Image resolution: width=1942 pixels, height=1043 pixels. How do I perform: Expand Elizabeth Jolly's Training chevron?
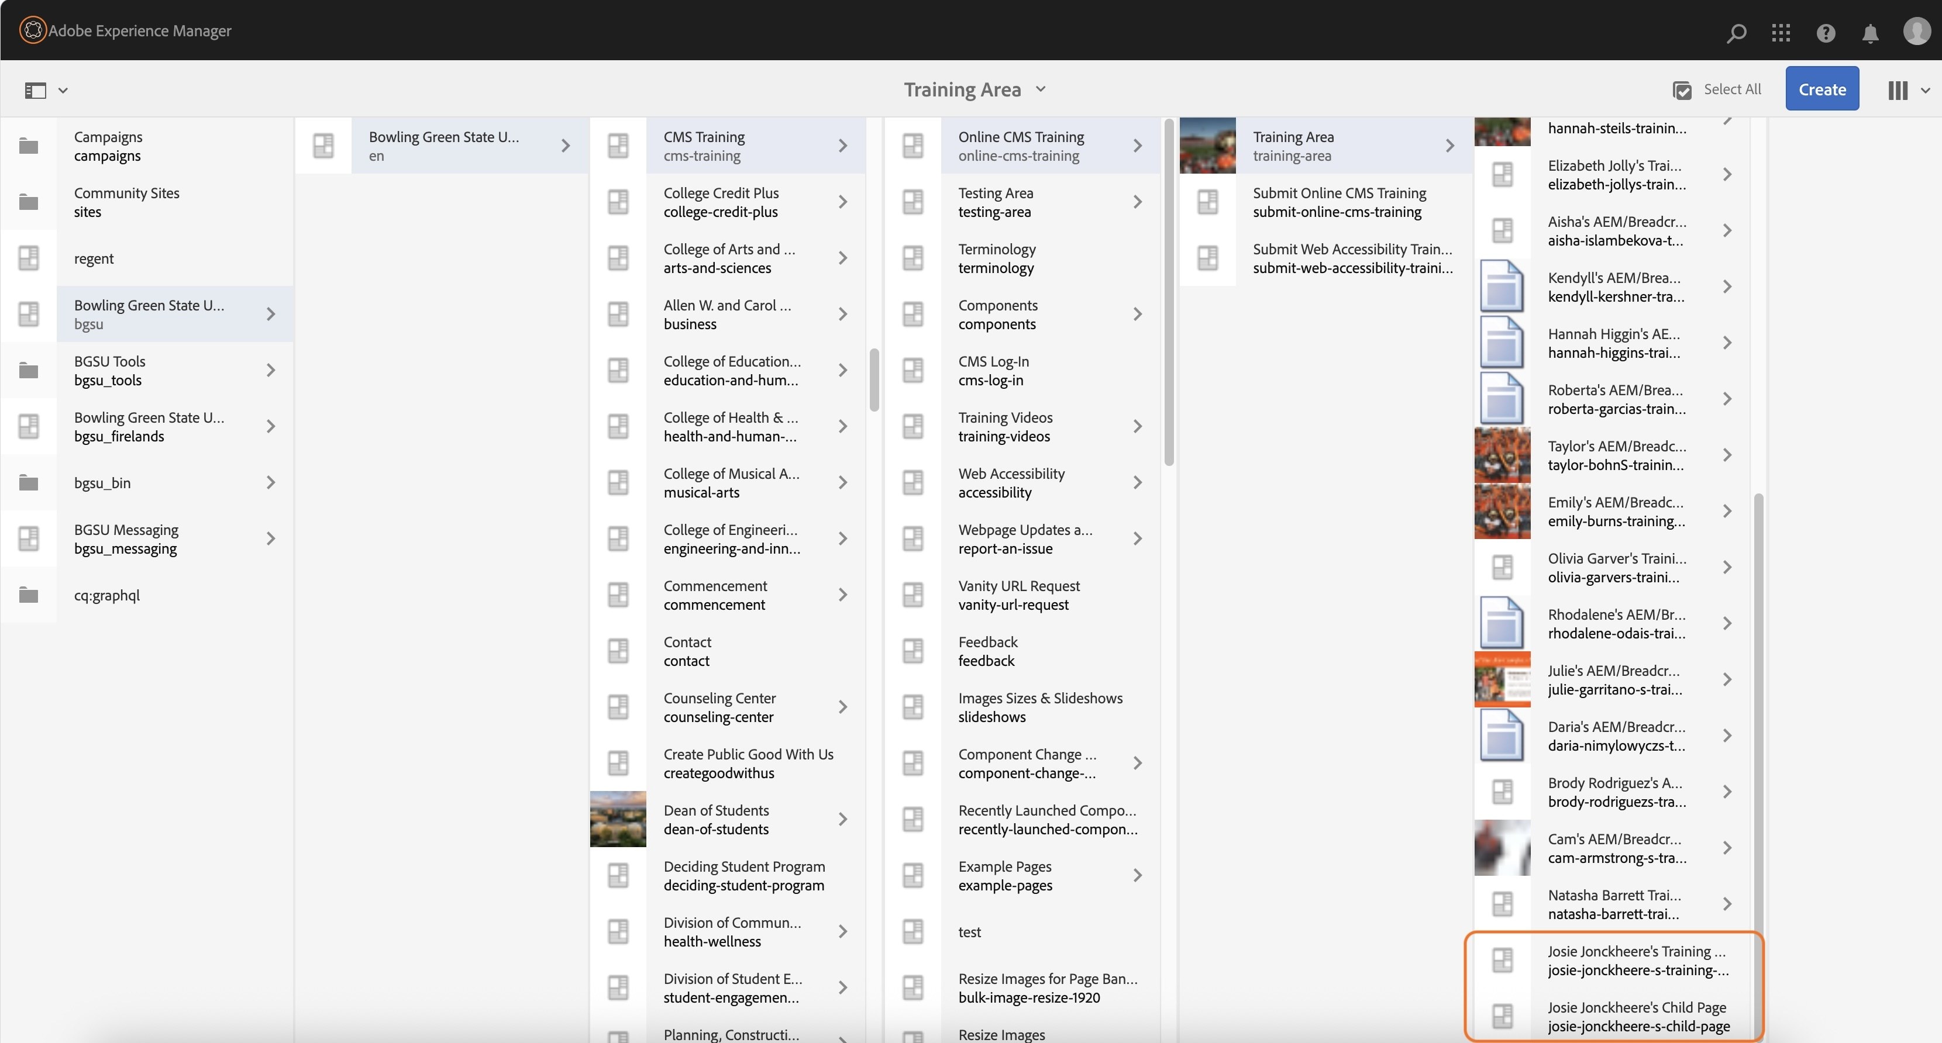[1727, 174]
